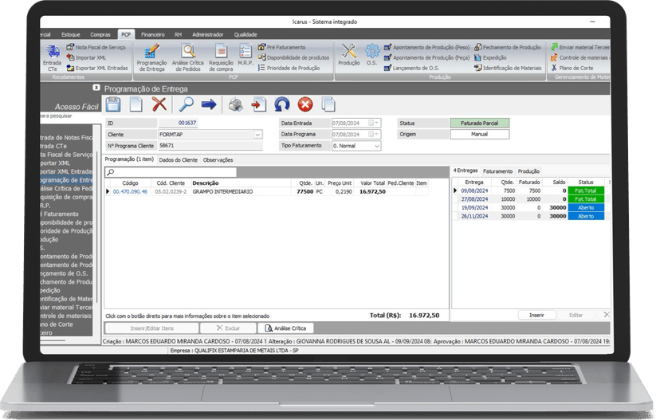The image size is (660, 420).
Task: Open Requisição de compra ribbon icon
Action: pyautogui.click(x=221, y=57)
